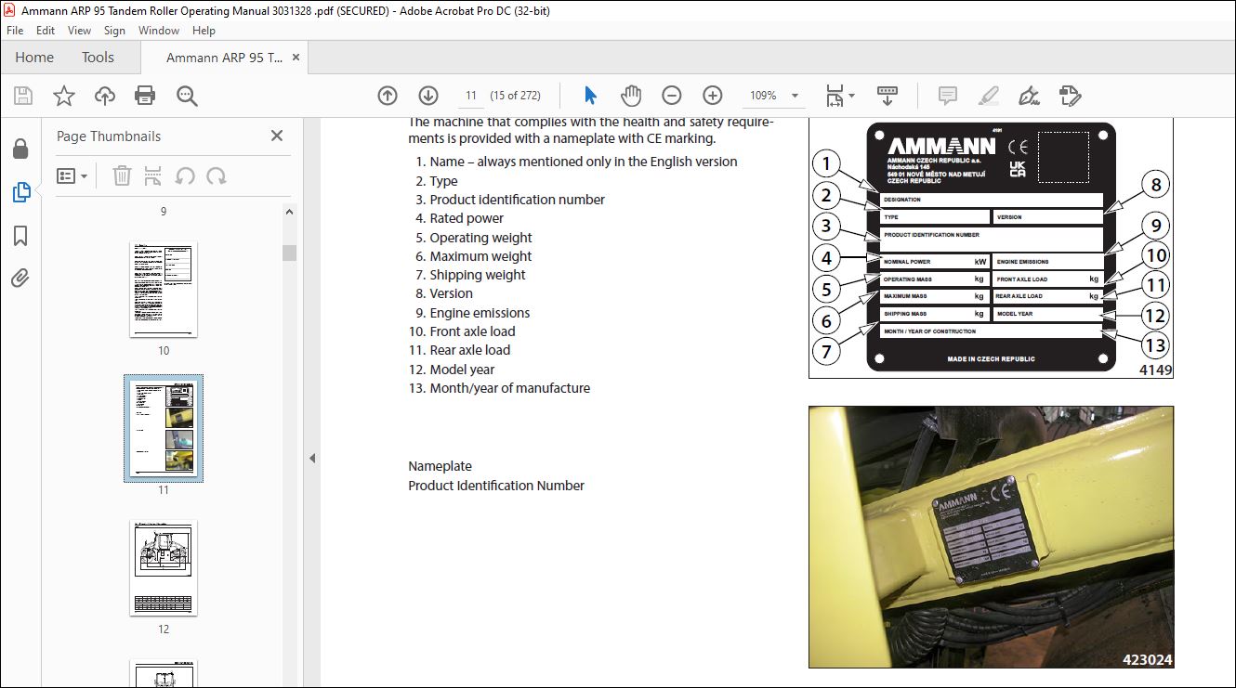Select the highlight text tool
This screenshot has width=1236, height=688.
[x=989, y=96]
